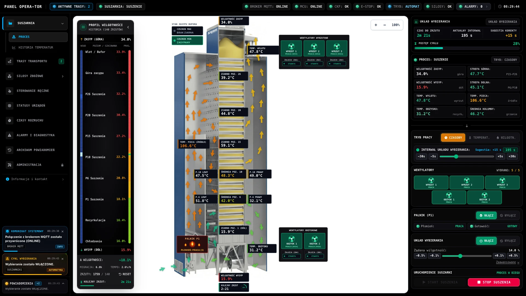This screenshot has height=296, width=526.
Task: Select Wyrzut 3 fan in Wentylatory panel
Action: (502, 183)
